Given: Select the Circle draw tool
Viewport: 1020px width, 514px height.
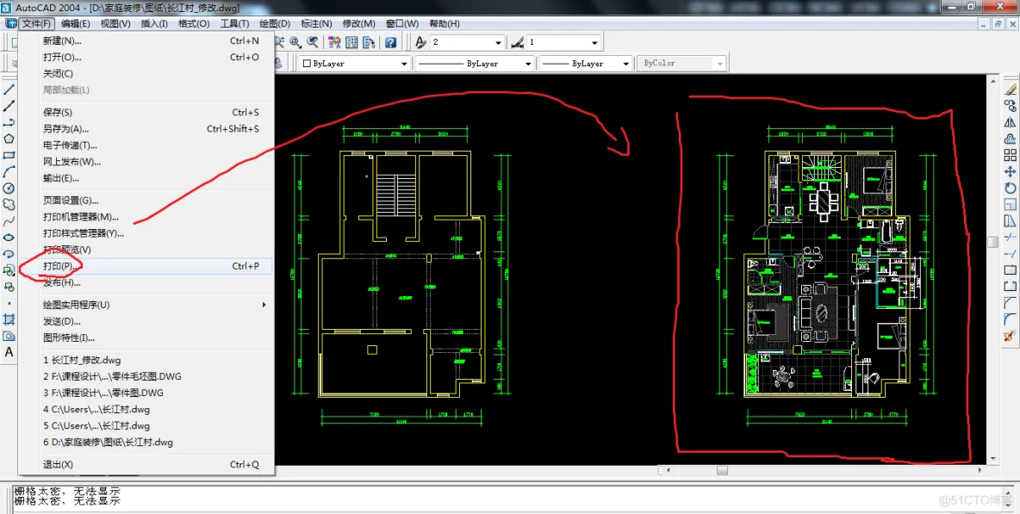Looking at the screenshot, I should pos(9,188).
